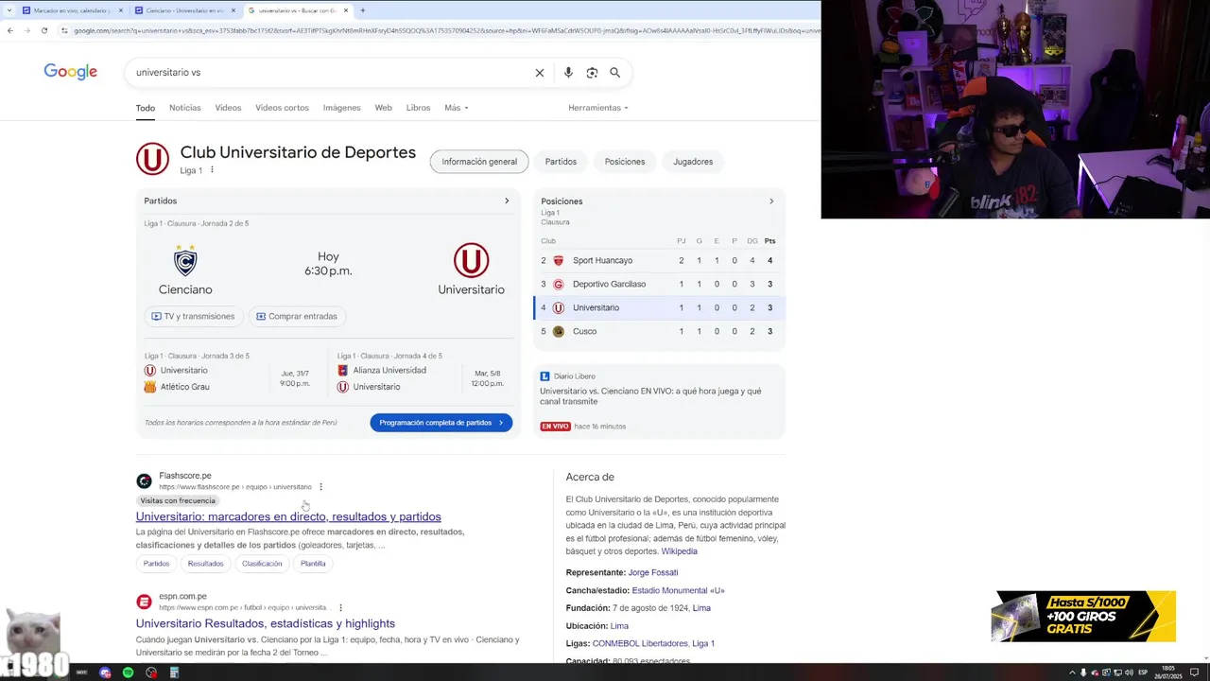Reload the page with the refresh icon
The image size is (1210, 681).
pyautogui.click(x=43, y=30)
